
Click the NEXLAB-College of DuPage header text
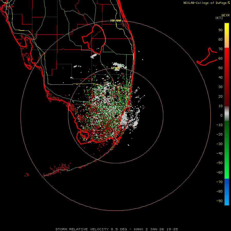coord(207,3)
